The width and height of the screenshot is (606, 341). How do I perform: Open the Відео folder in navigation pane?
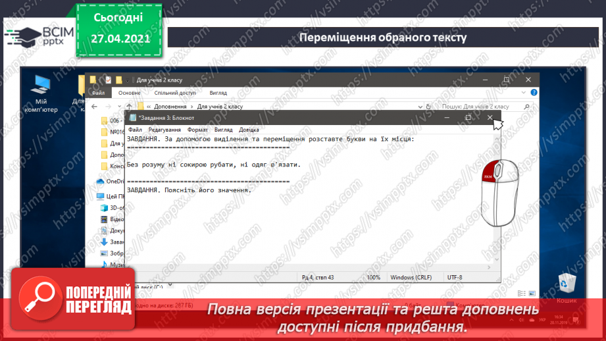pyautogui.click(x=113, y=219)
